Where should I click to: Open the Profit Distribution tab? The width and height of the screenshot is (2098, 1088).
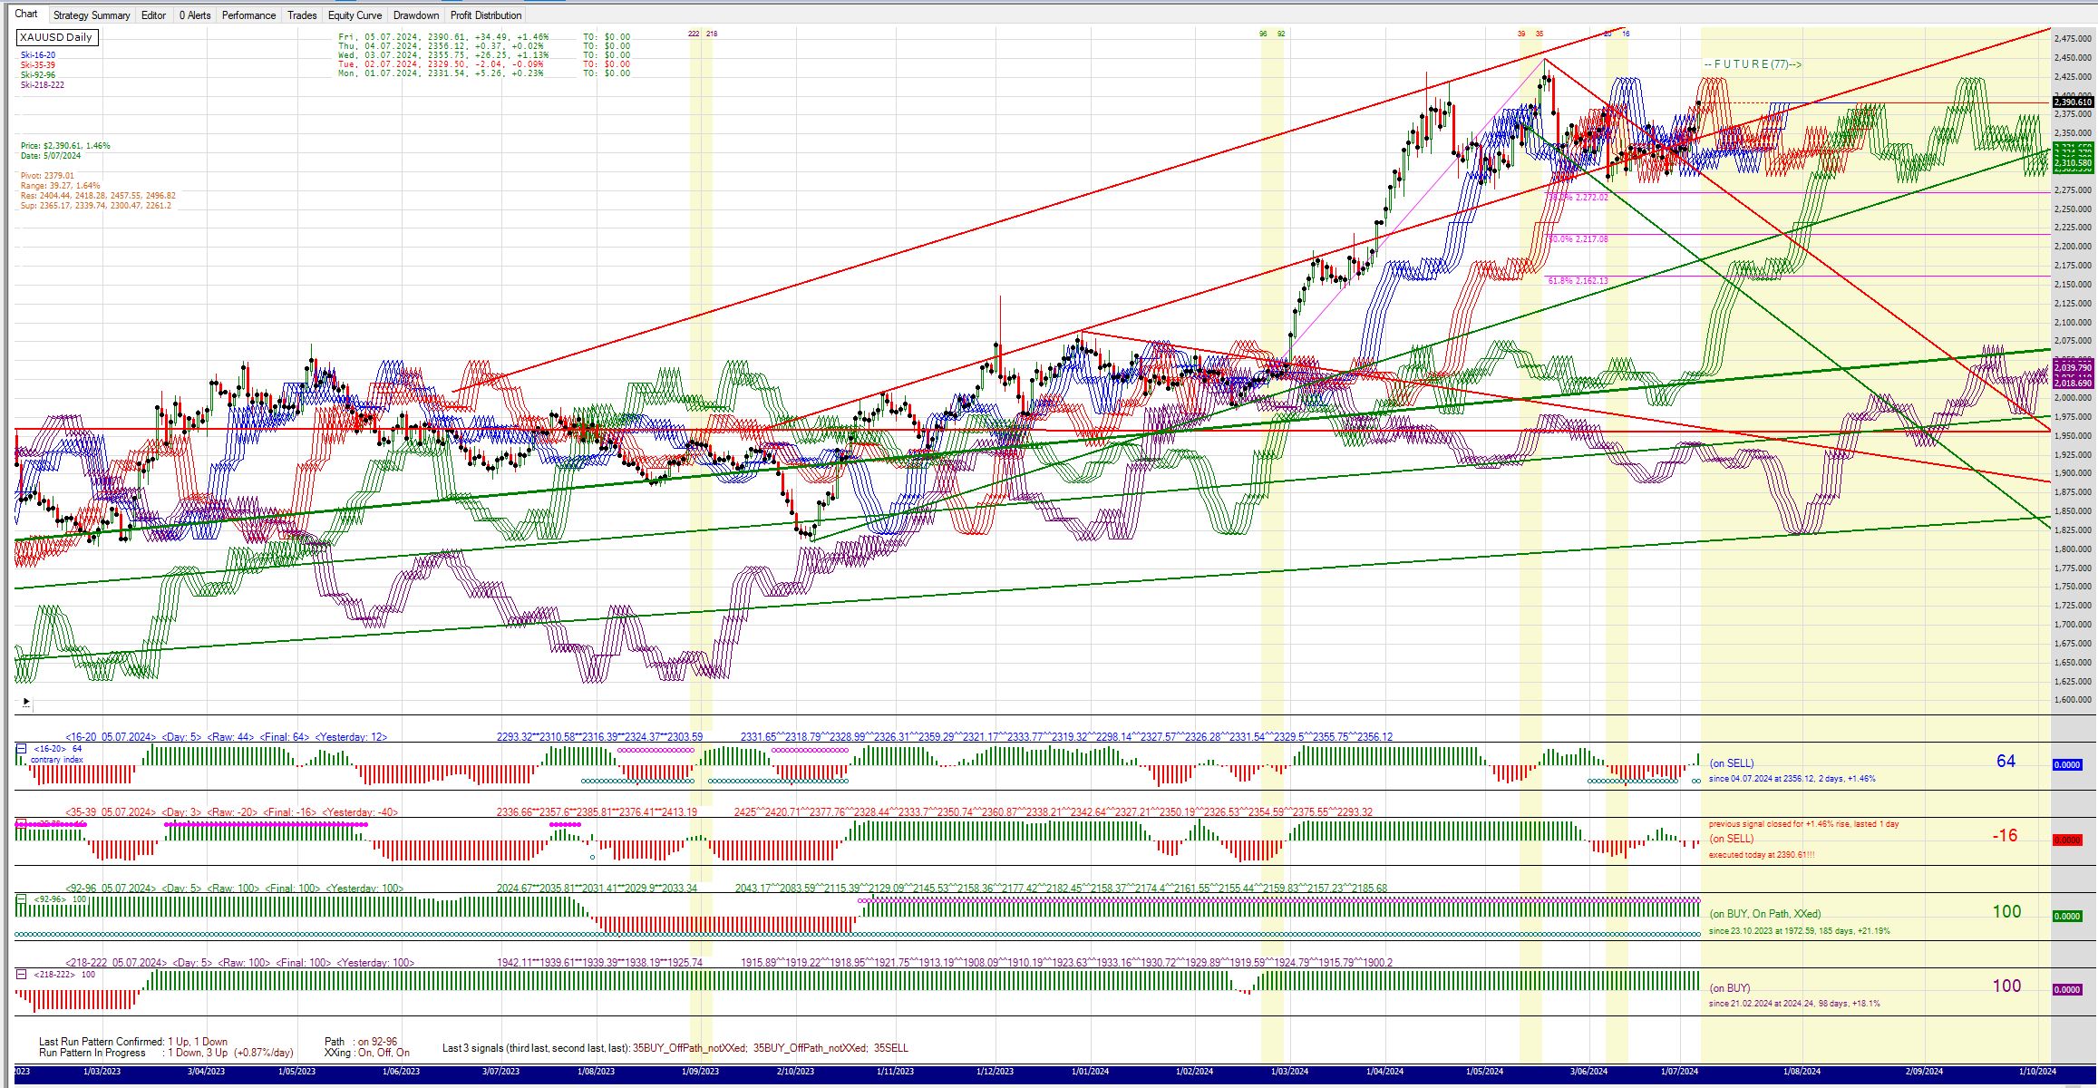pos(486,15)
